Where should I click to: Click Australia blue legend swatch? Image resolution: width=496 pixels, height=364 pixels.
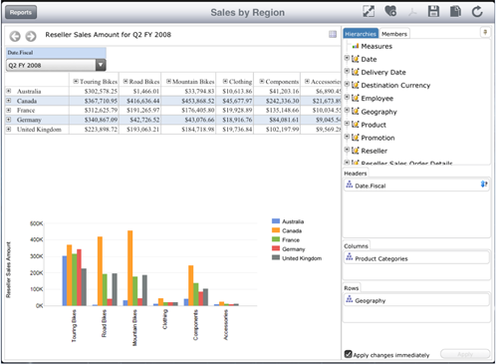(x=276, y=220)
